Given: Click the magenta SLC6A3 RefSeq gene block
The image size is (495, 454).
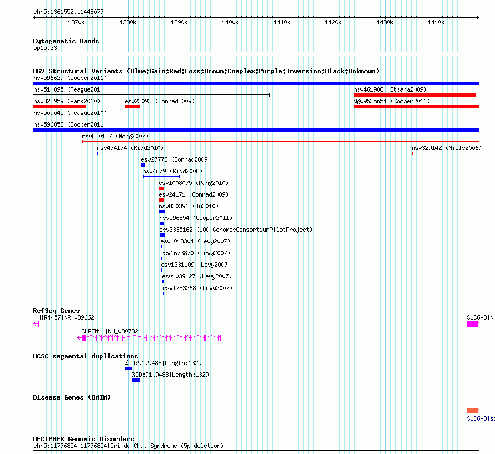Looking at the screenshot, I should coord(473,324).
